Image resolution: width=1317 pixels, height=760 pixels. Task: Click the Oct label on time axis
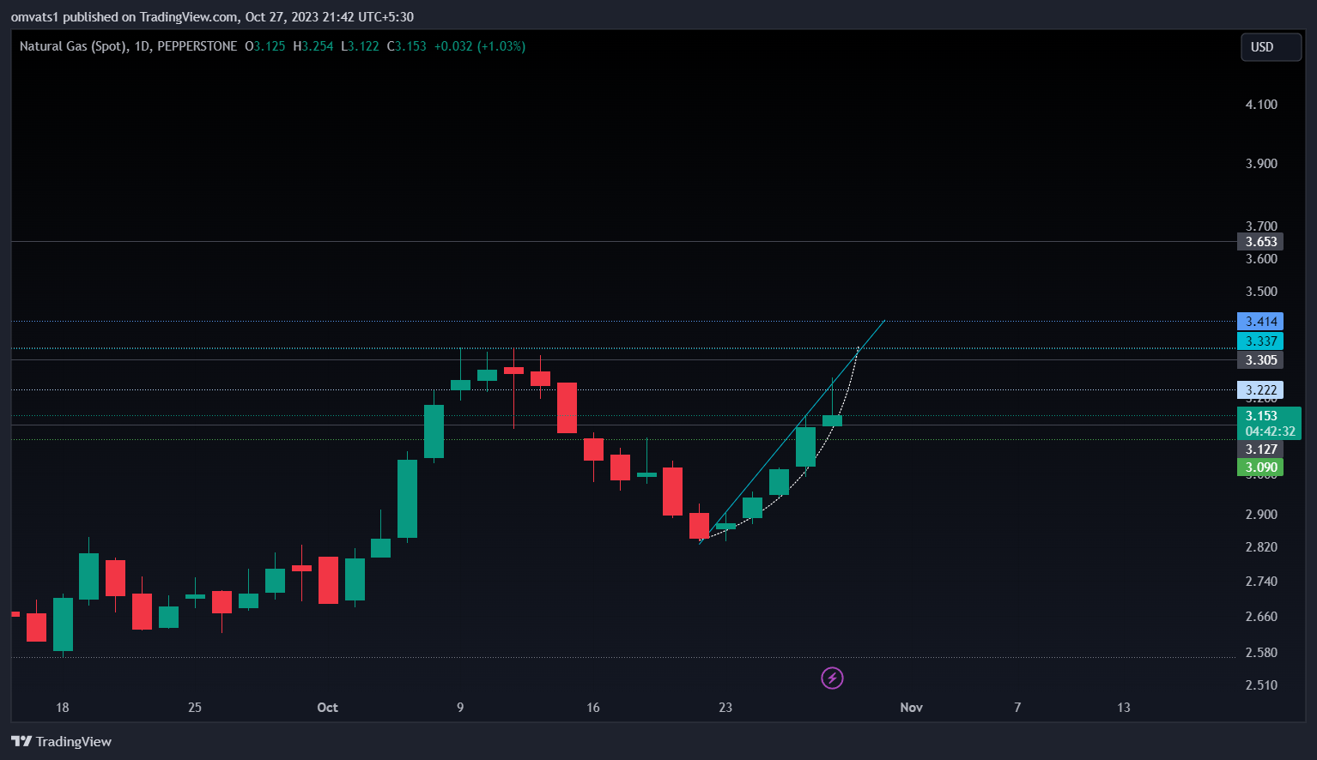coord(327,708)
